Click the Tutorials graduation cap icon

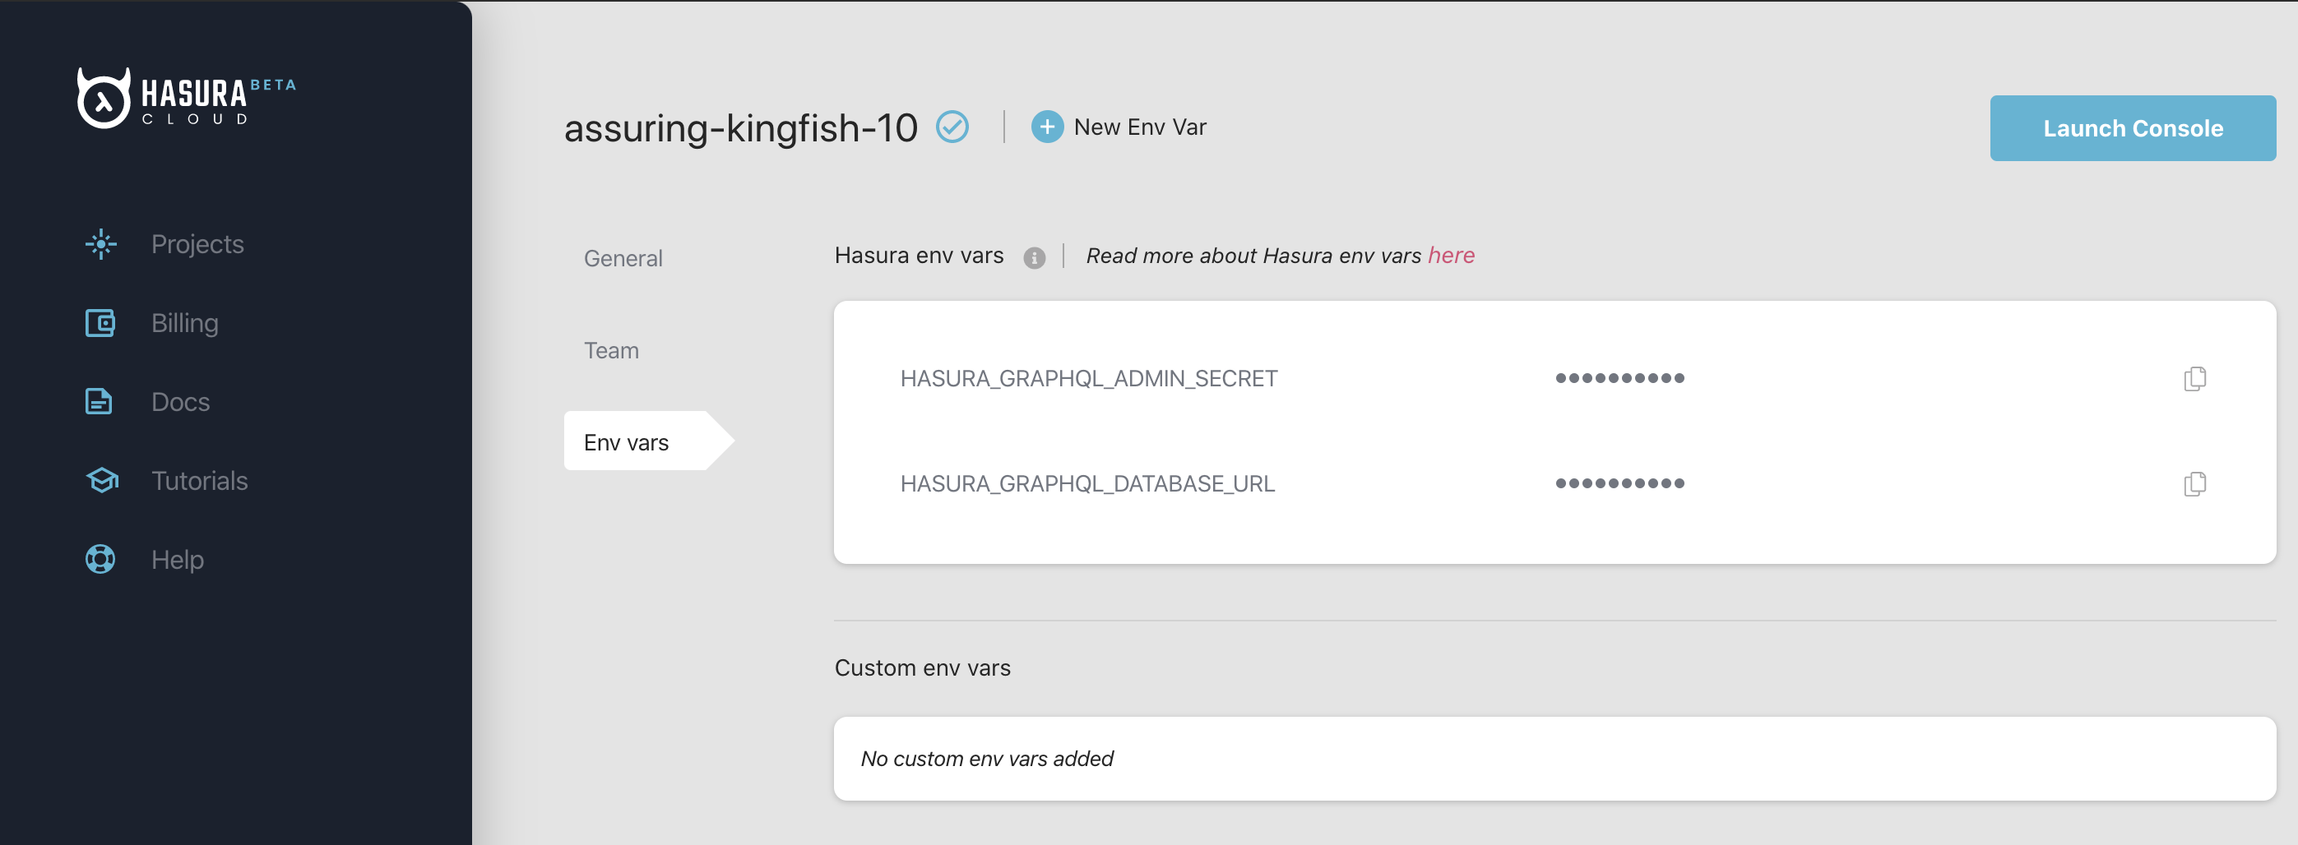(x=102, y=480)
